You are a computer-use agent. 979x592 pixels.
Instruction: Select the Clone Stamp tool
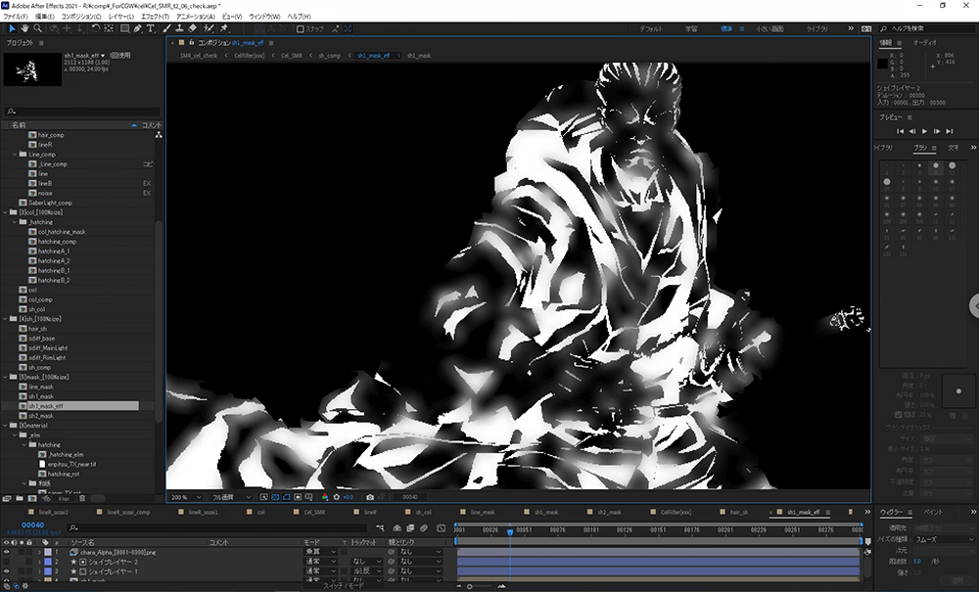(179, 28)
